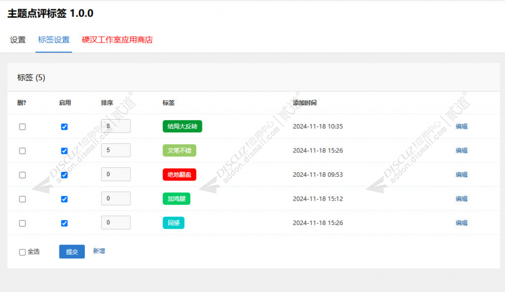Edit the 加鸡腿 tag via 编辑

pos(462,199)
